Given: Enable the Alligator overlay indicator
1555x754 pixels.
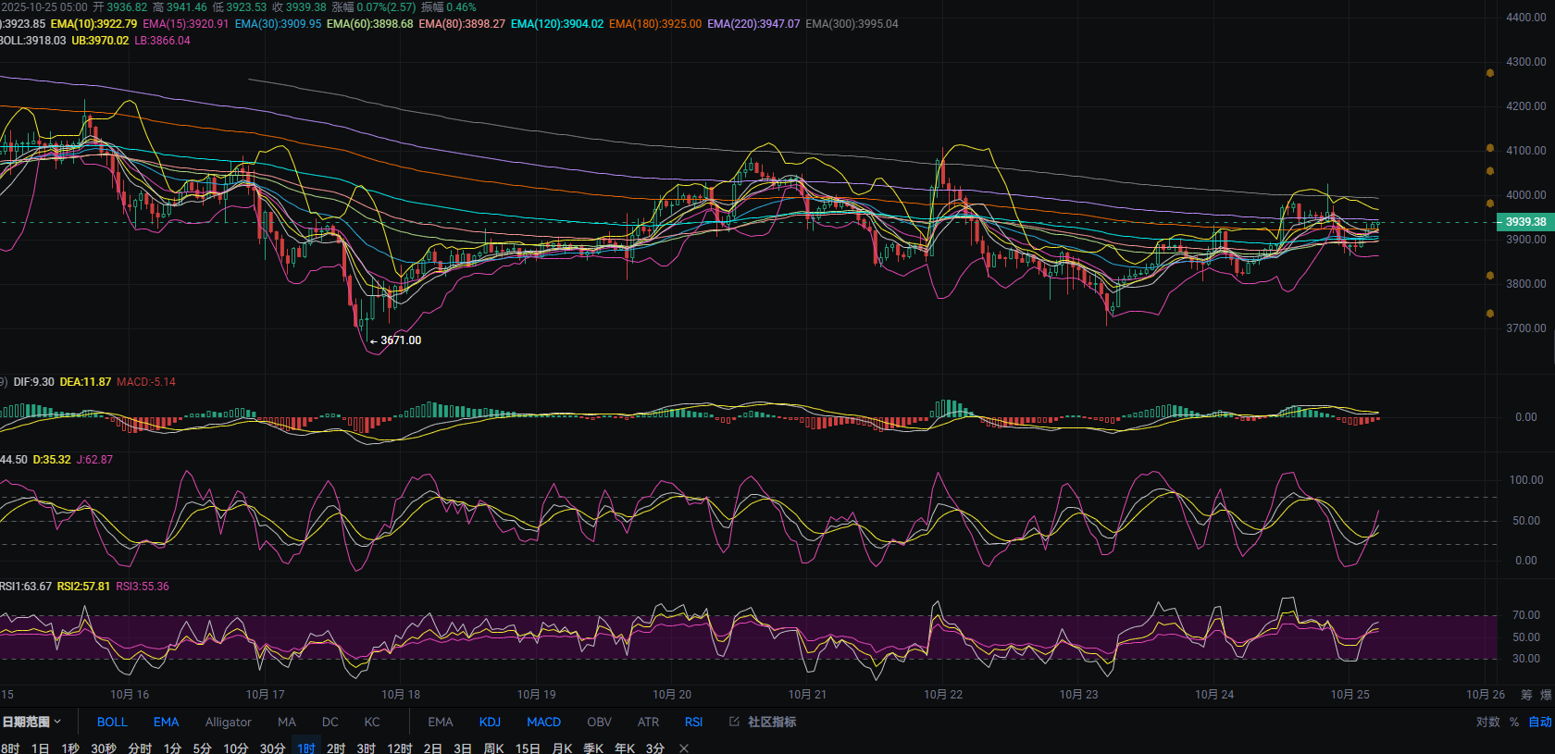Looking at the screenshot, I should tap(228, 722).
